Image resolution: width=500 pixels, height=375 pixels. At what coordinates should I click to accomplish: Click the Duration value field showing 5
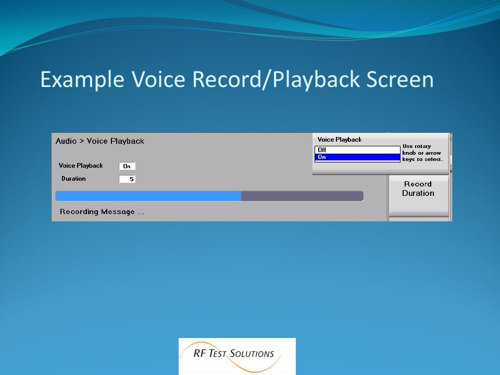(x=127, y=179)
